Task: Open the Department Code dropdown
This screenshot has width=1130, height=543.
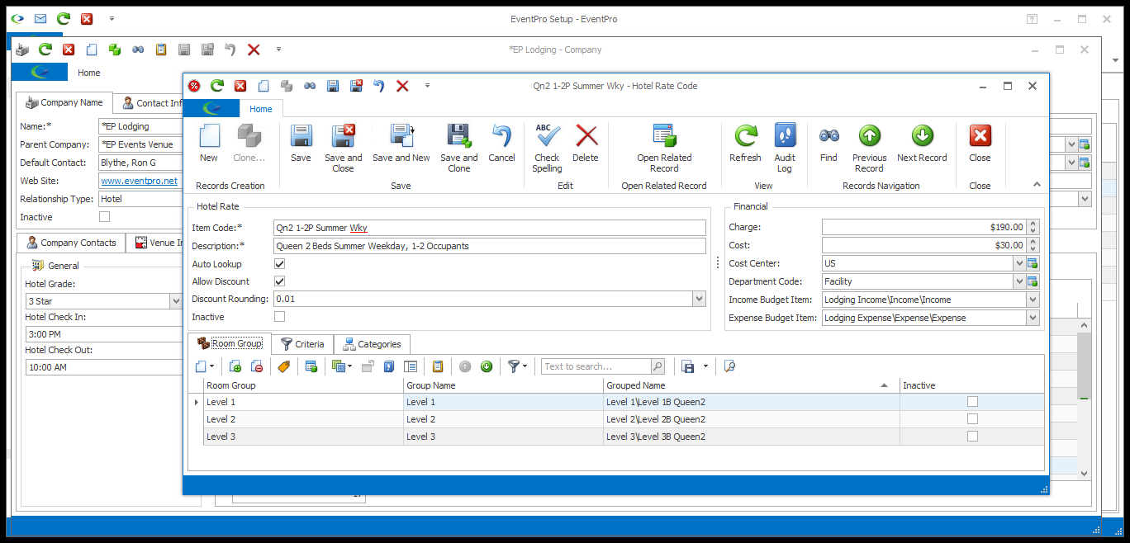Action: pyautogui.click(x=1018, y=281)
